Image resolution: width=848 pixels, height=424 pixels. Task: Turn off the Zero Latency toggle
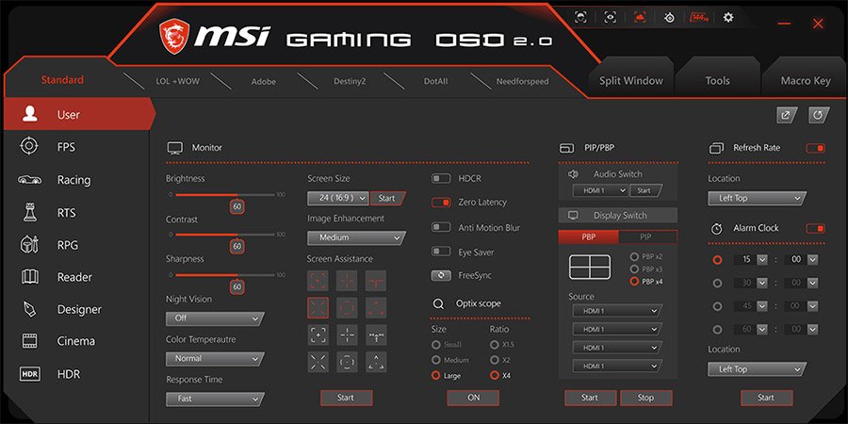tap(441, 203)
